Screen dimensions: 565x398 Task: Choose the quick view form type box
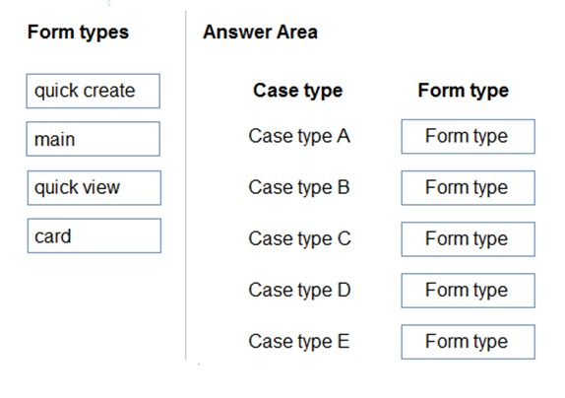click(x=94, y=188)
